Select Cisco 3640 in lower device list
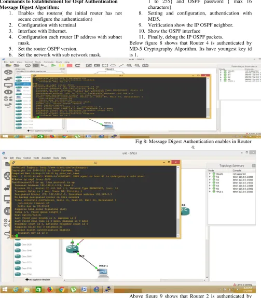Image resolution: width=261 pixels, height=298 pixels. pyautogui.click(x=23, y=250)
